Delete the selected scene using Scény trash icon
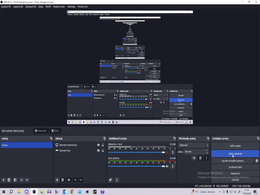260x195 pixels. point(9,180)
